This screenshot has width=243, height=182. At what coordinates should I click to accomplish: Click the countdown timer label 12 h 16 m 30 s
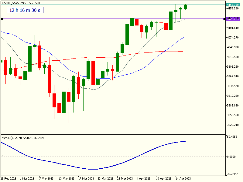coord(25,10)
